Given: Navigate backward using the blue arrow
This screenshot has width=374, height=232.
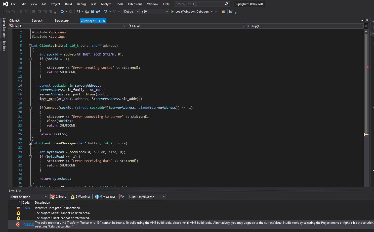Looking at the screenshot, I should [x=62, y=12].
